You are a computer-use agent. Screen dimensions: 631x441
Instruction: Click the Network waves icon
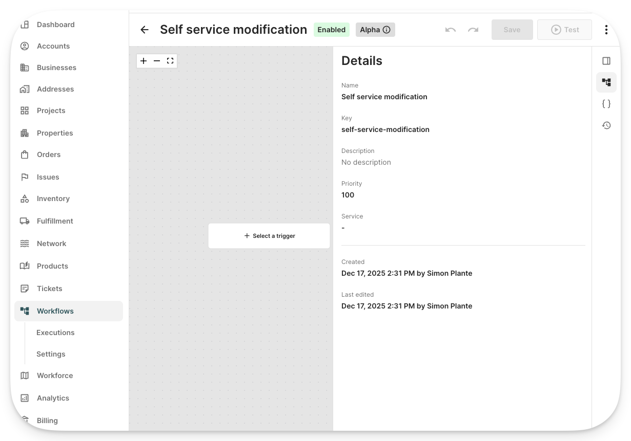[25, 244]
